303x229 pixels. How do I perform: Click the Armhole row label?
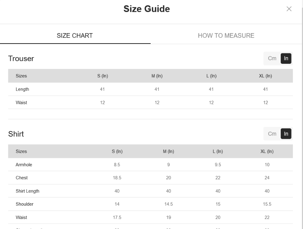(x=24, y=165)
